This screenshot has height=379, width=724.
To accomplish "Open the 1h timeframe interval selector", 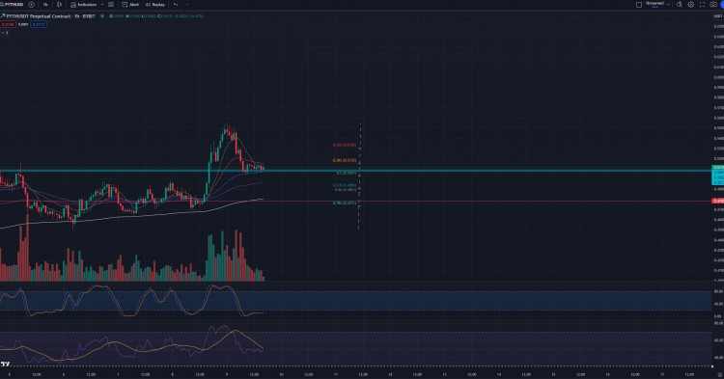I will tap(45, 4).
